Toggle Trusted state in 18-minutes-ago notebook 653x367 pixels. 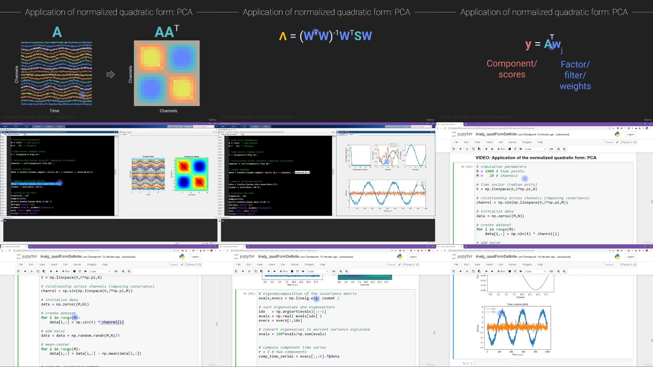pyautogui.click(x=609, y=265)
